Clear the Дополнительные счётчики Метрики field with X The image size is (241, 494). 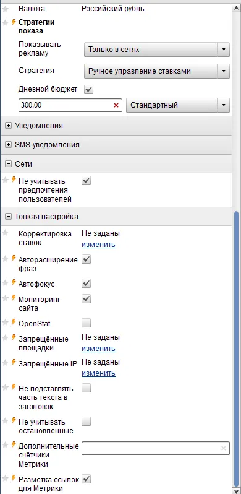(x=223, y=448)
